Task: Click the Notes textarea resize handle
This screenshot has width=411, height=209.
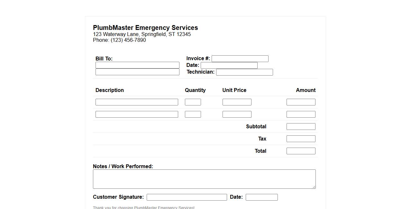Action: tap(314, 187)
